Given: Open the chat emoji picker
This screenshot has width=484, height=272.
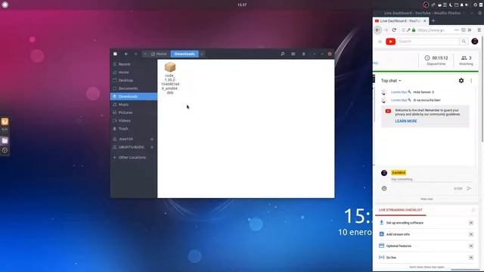Looking at the screenshot, I should [384, 188].
